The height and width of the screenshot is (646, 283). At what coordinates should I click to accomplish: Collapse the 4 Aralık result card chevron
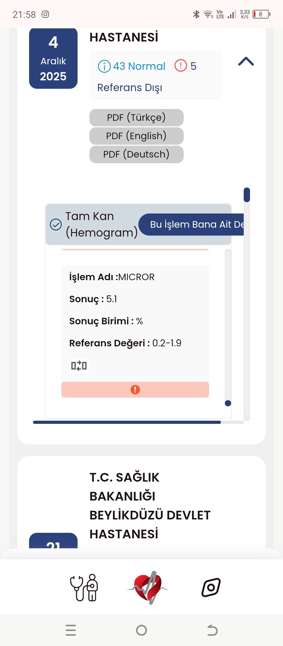[246, 61]
